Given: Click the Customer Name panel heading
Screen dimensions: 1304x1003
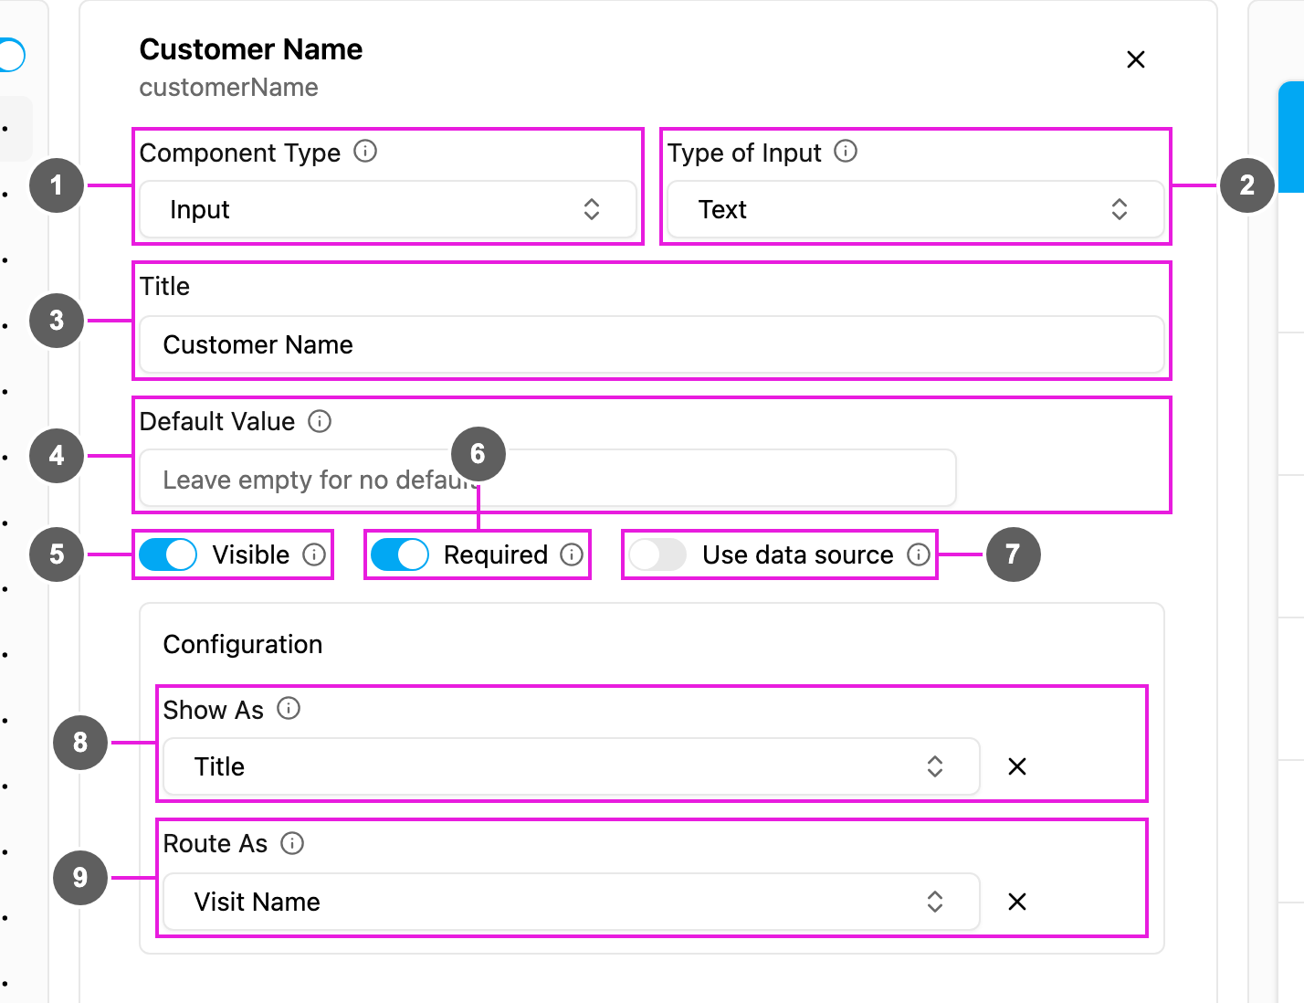Looking at the screenshot, I should (251, 49).
